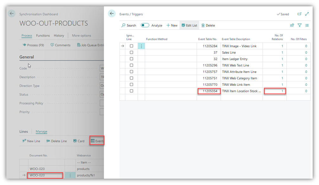This screenshot has height=185, width=319.
Task: Click the Edit List button
Action: point(189,25)
